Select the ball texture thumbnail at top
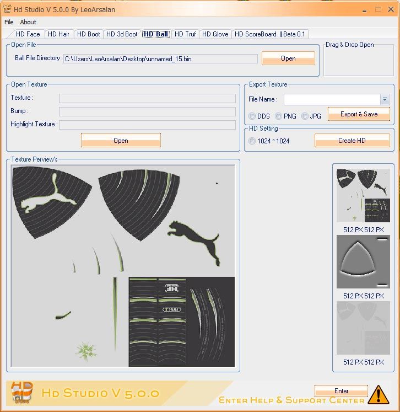This screenshot has height=412, width=400. [363, 195]
